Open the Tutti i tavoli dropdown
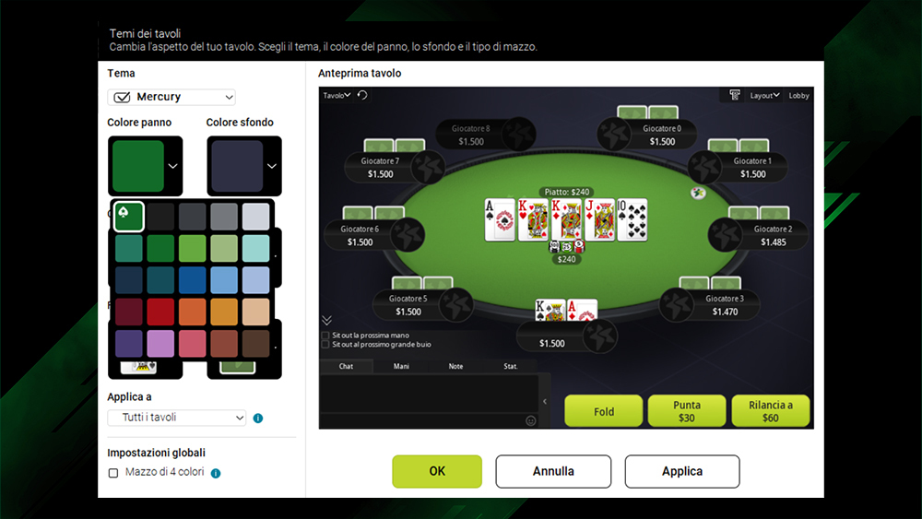The image size is (922, 519). pyautogui.click(x=177, y=418)
